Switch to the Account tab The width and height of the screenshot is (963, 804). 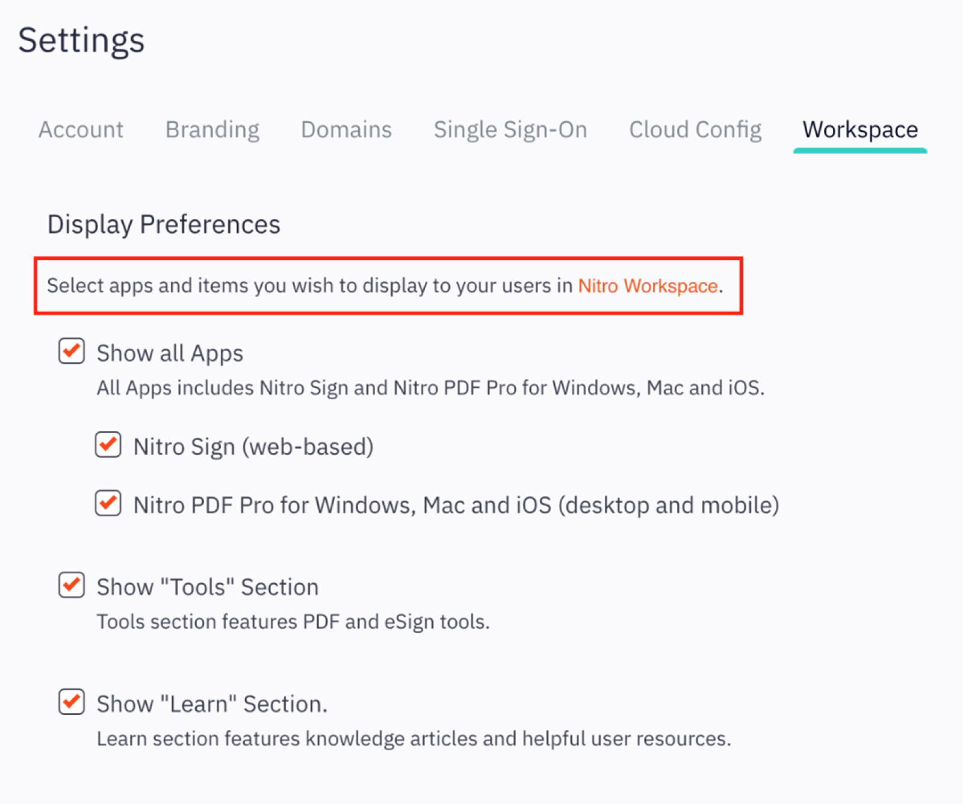[81, 129]
